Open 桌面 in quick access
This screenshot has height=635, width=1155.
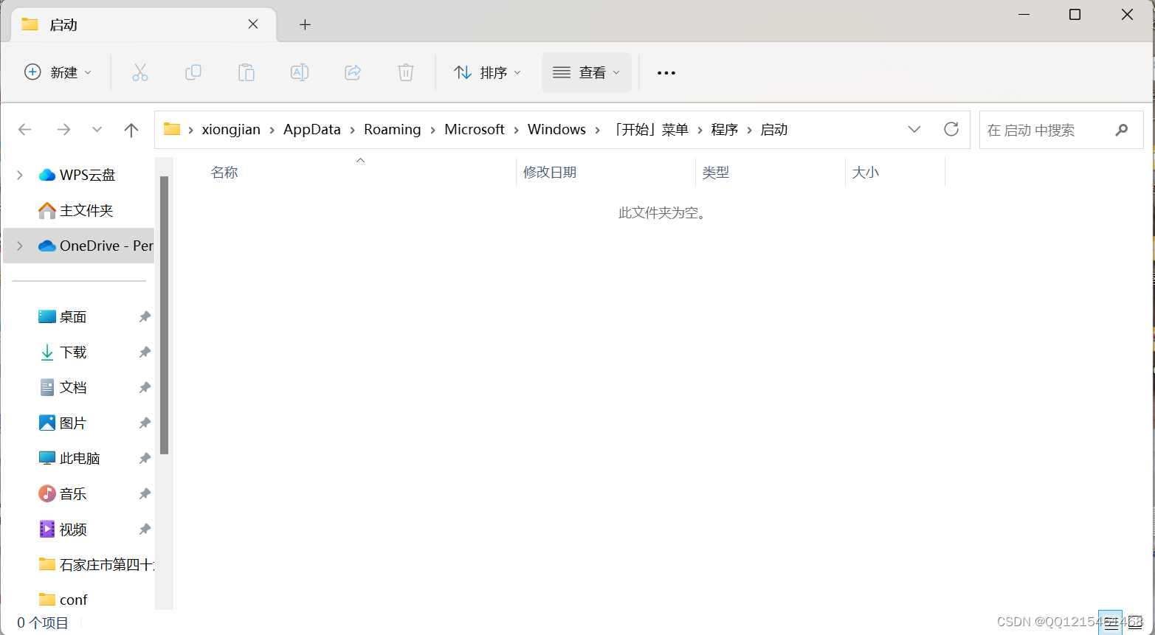73,316
